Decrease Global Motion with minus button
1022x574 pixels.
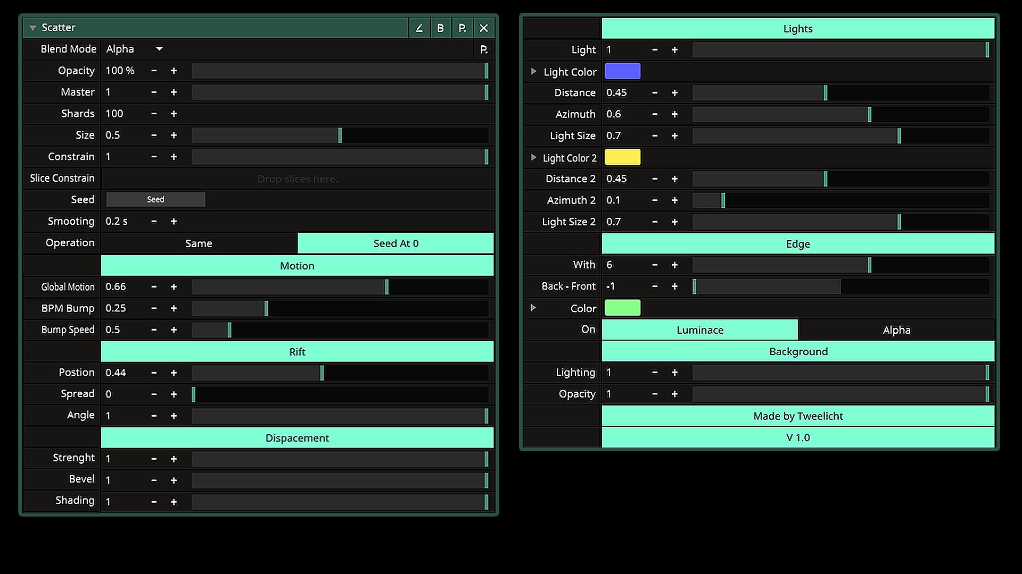click(154, 287)
